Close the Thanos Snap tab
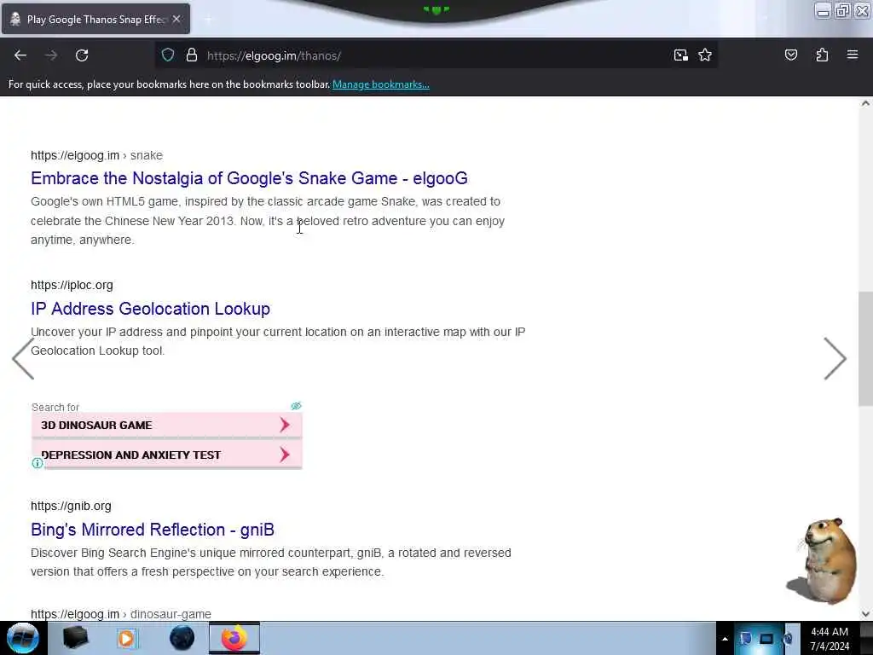This screenshot has height=655, width=873. [x=176, y=19]
